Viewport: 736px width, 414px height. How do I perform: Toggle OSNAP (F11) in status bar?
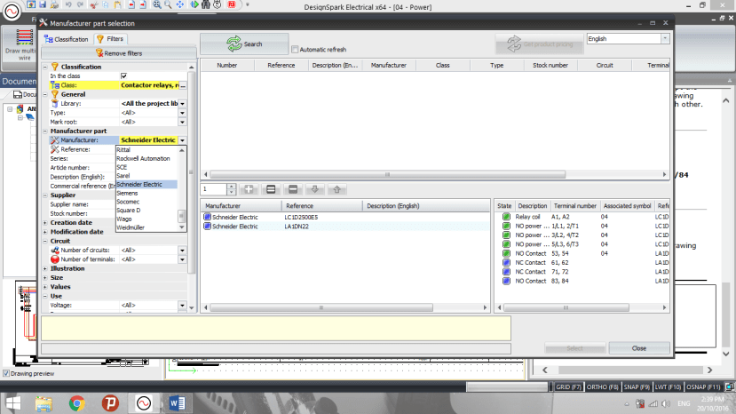[x=703, y=386]
